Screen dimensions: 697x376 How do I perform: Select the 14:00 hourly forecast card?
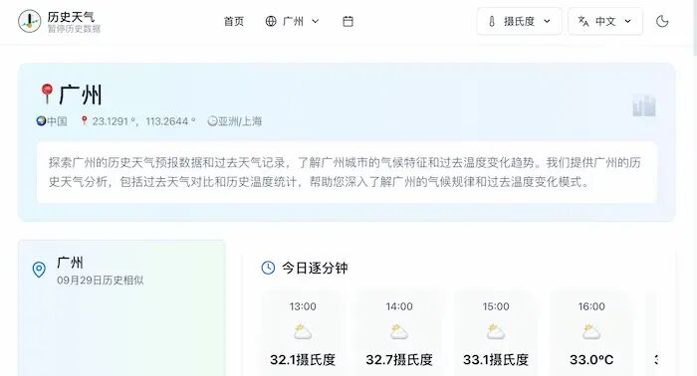pos(399,333)
